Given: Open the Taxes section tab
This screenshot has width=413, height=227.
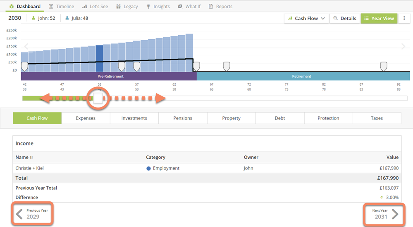Looking at the screenshot, I should 377,118.
